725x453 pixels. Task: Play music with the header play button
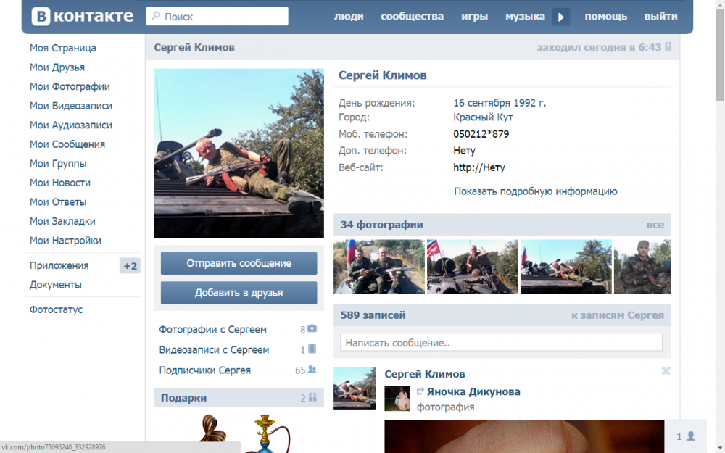(560, 17)
